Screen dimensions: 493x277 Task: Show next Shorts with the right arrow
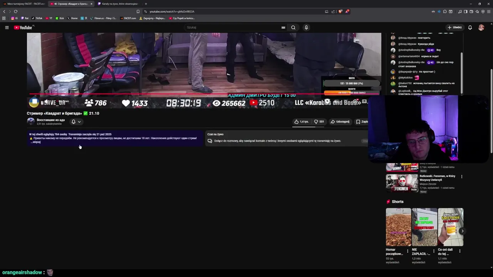click(462, 231)
